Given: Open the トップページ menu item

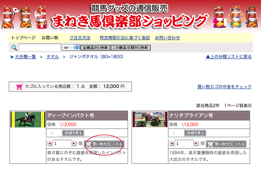Looking at the screenshot, I should [x=23, y=37].
